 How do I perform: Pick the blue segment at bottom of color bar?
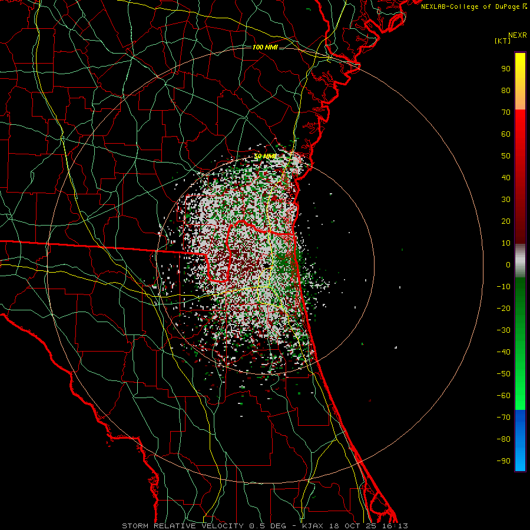pyautogui.click(x=520, y=440)
